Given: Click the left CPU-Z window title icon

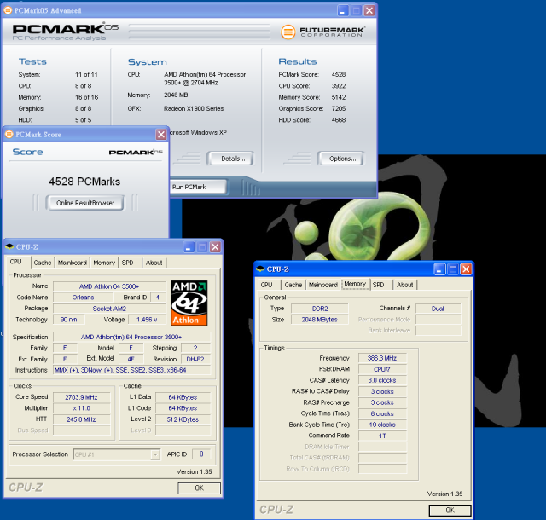Looking at the screenshot, I should [9, 246].
